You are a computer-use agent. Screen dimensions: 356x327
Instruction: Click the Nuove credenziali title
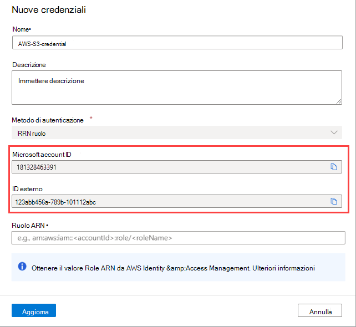coord(49,10)
